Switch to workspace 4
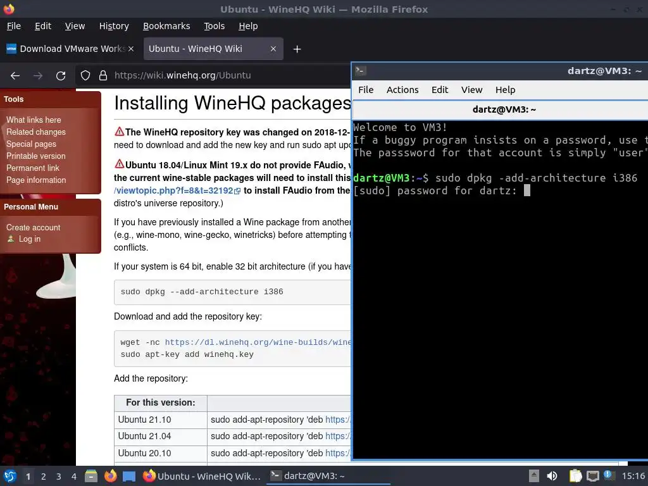Image resolution: width=648 pixels, height=486 pixels. pos(74,477)
